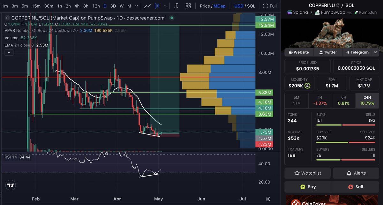Toggle chart to MCap mode
This screenshot has height=205, width=383.
coord(219,6)
